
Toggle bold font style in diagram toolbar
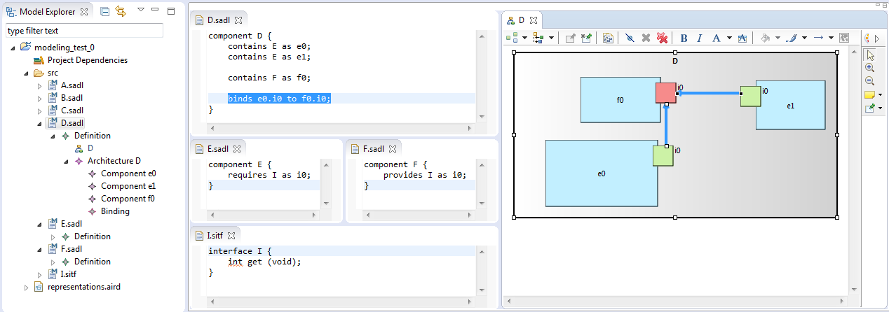(x=684, y=38)
